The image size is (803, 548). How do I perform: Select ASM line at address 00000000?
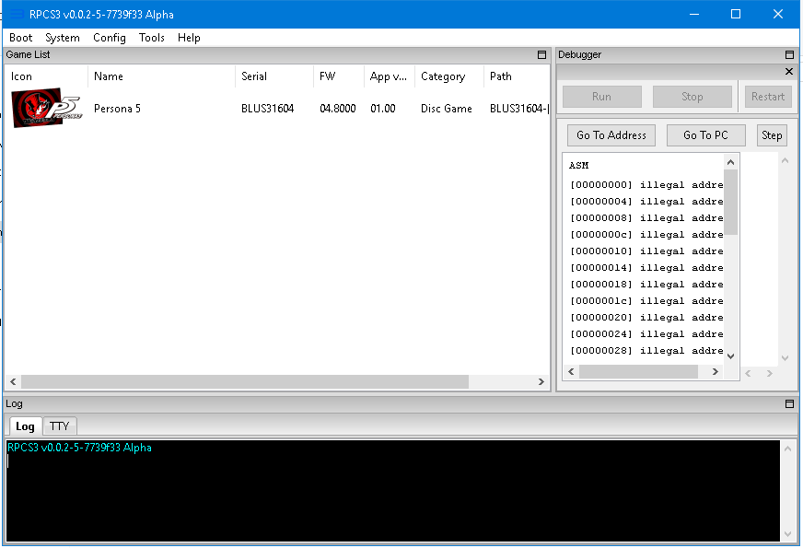pos(646,185)
